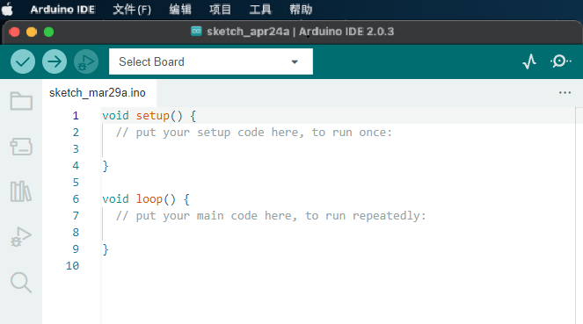Click the setup comment 'to run once:'
Screen dimensions: 583x324
coord(352,133)
